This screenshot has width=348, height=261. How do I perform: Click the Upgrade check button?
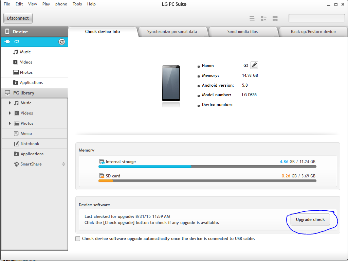click(310, 220)
